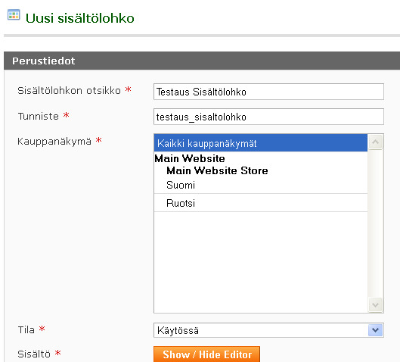Click the Sisältö field label
This screenshot has height=362, width=400.
pos(34,354)
